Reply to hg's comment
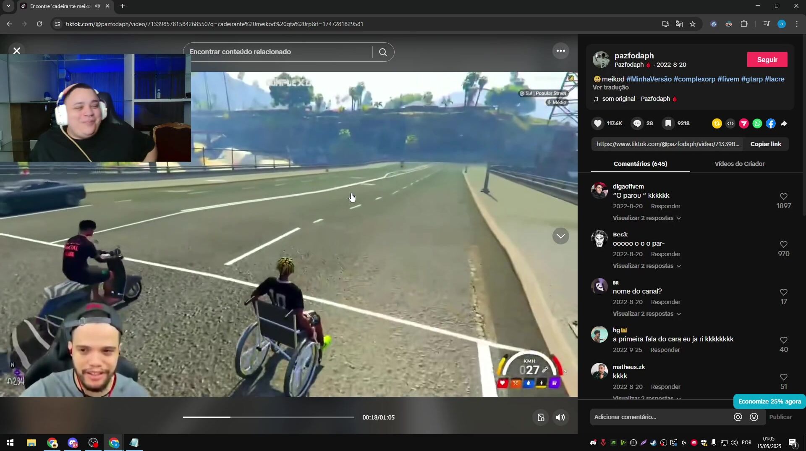This screenshot has width=806, height=451. (x=665, y=350)
